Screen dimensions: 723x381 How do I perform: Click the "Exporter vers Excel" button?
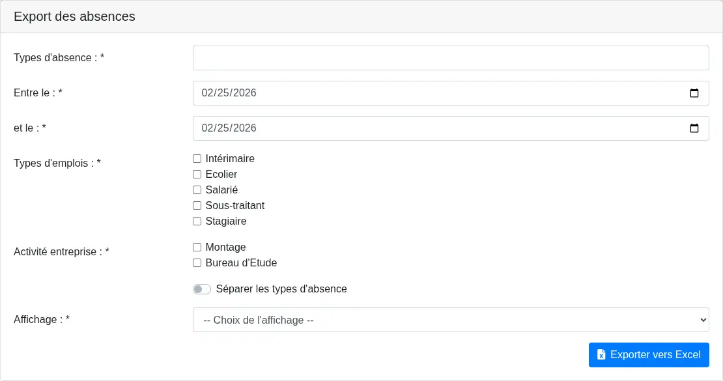tap(649, 355)
